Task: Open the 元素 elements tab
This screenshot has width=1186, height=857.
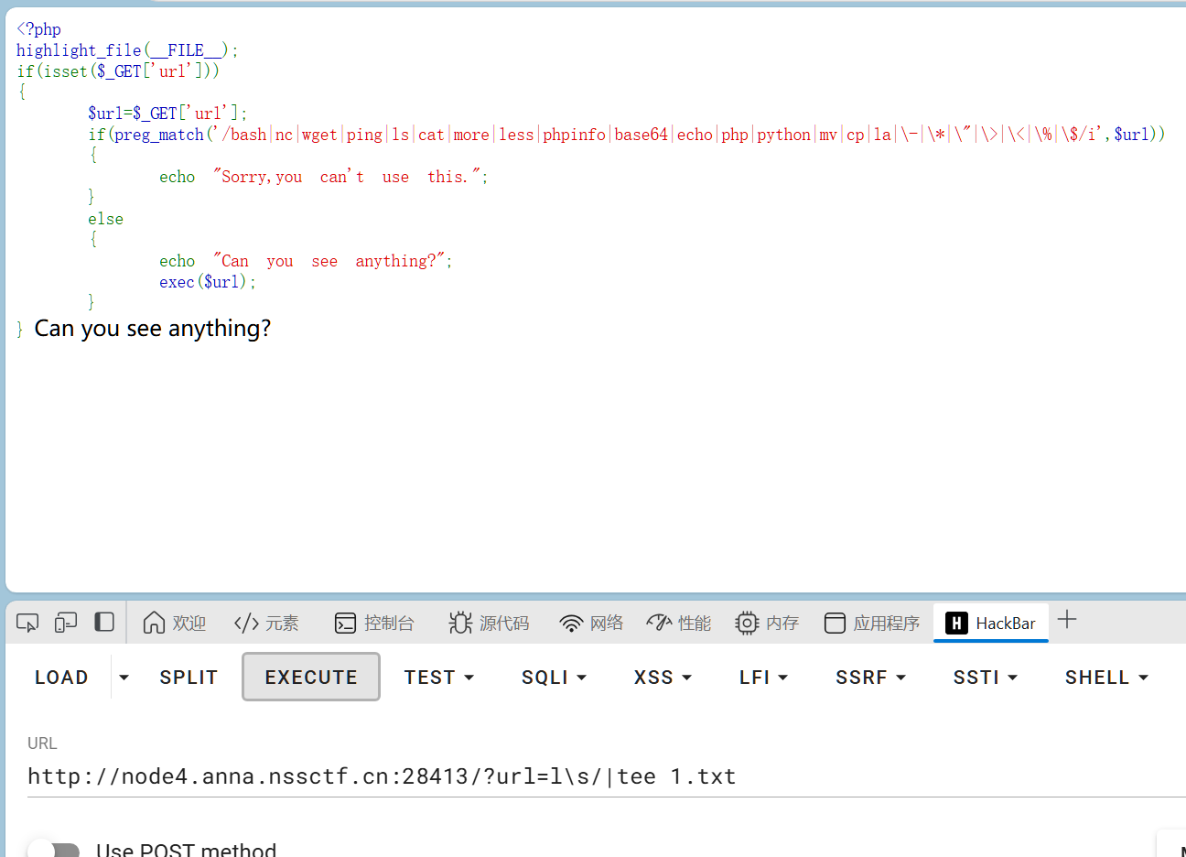Action: (x=266, y=623)
